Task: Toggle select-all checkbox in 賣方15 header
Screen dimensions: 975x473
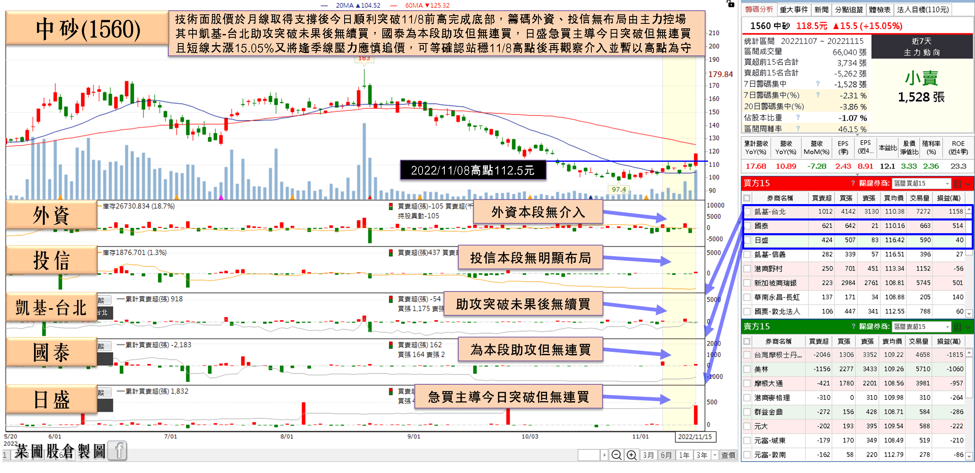Action: pyautogui.click(x=747, y=341)
